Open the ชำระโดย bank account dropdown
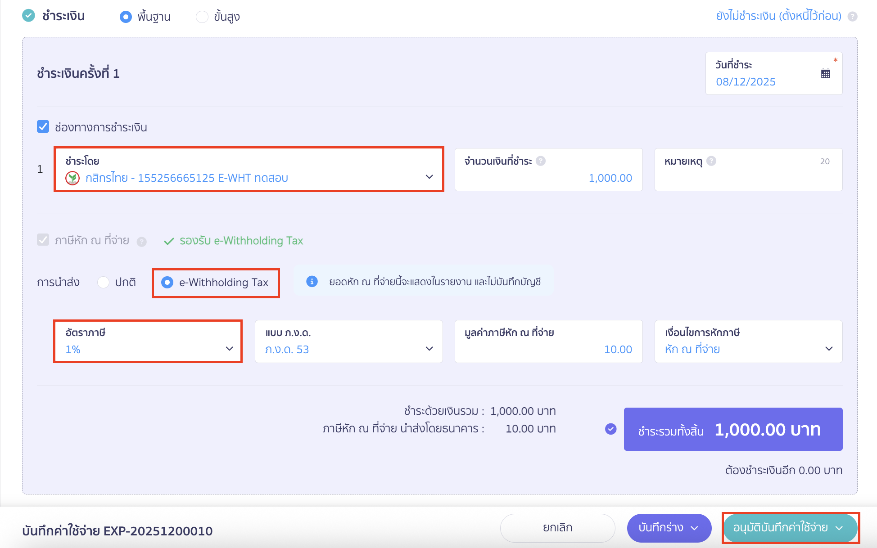Image resolution: width=877 pixels, height=548 pixels. 249,170
